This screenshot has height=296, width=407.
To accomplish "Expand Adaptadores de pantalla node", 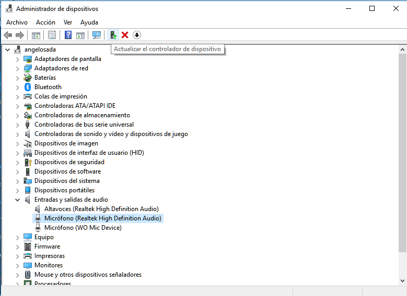I will click(x=17, y=59).
